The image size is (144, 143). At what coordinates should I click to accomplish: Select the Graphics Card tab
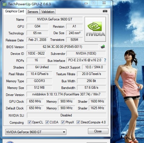(x=15, y=11)
